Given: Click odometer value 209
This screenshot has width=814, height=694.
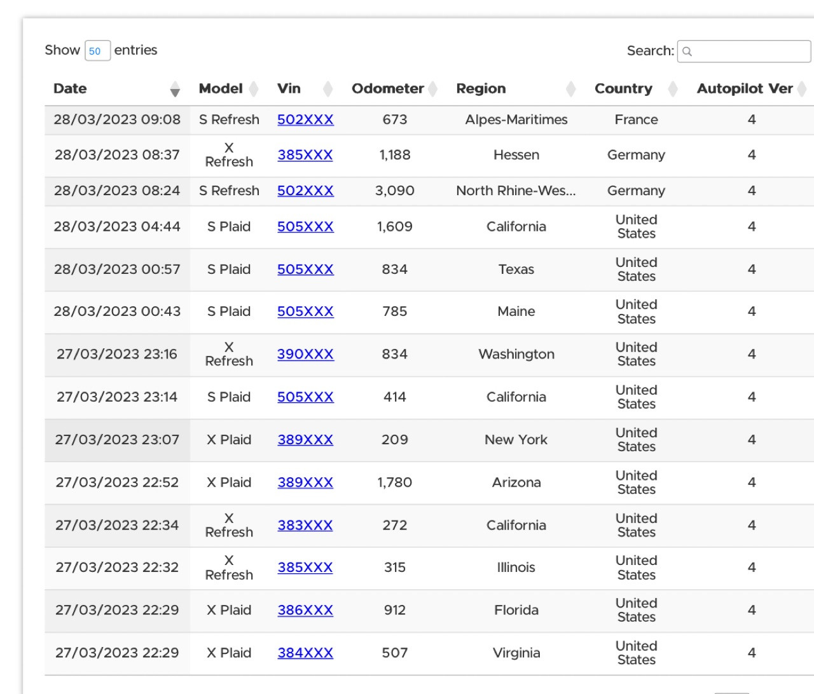Looking at the screenshot, I should point(395,440).
